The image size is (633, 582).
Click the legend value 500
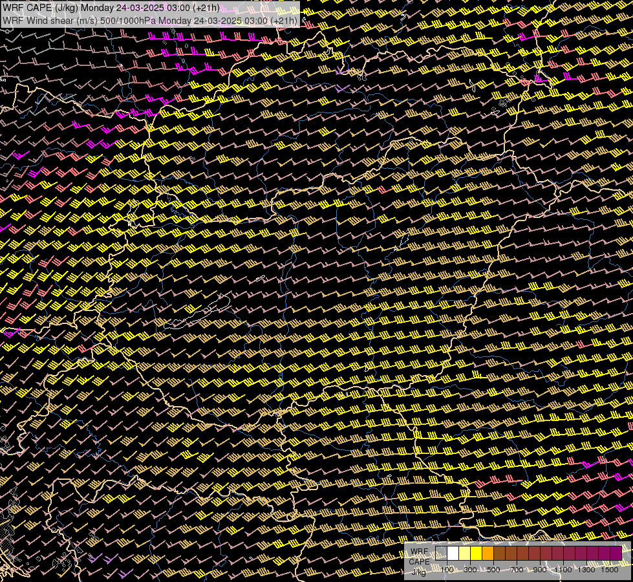coord(493,570)
